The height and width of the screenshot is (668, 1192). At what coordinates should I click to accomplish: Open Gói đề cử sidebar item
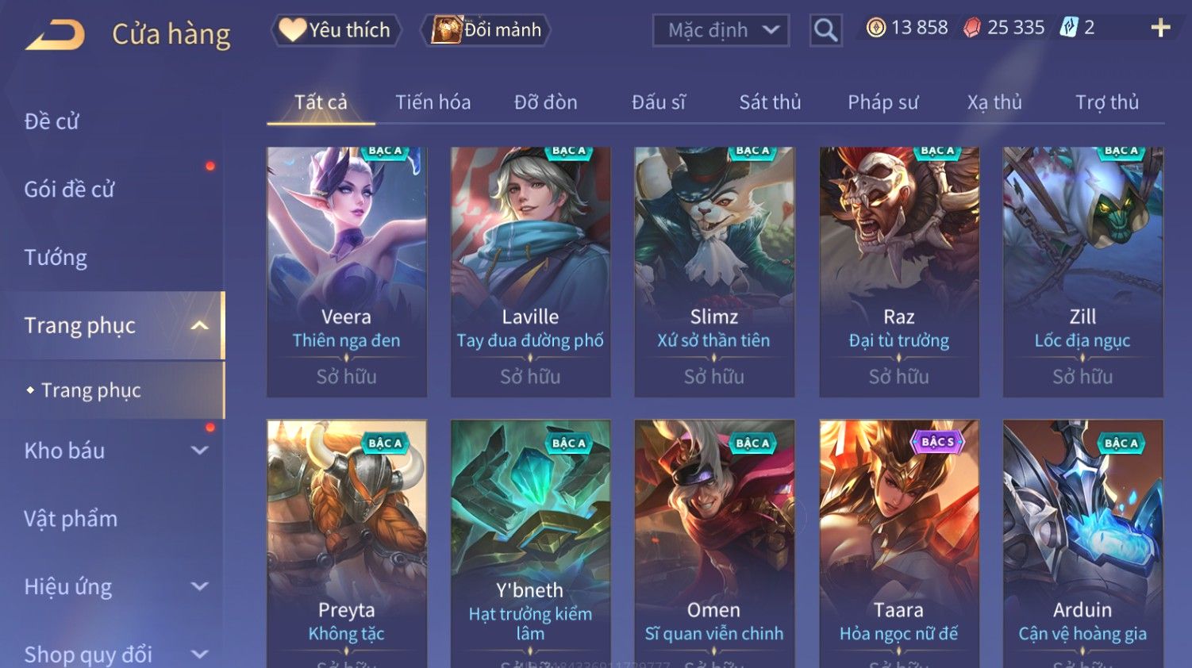69,190
